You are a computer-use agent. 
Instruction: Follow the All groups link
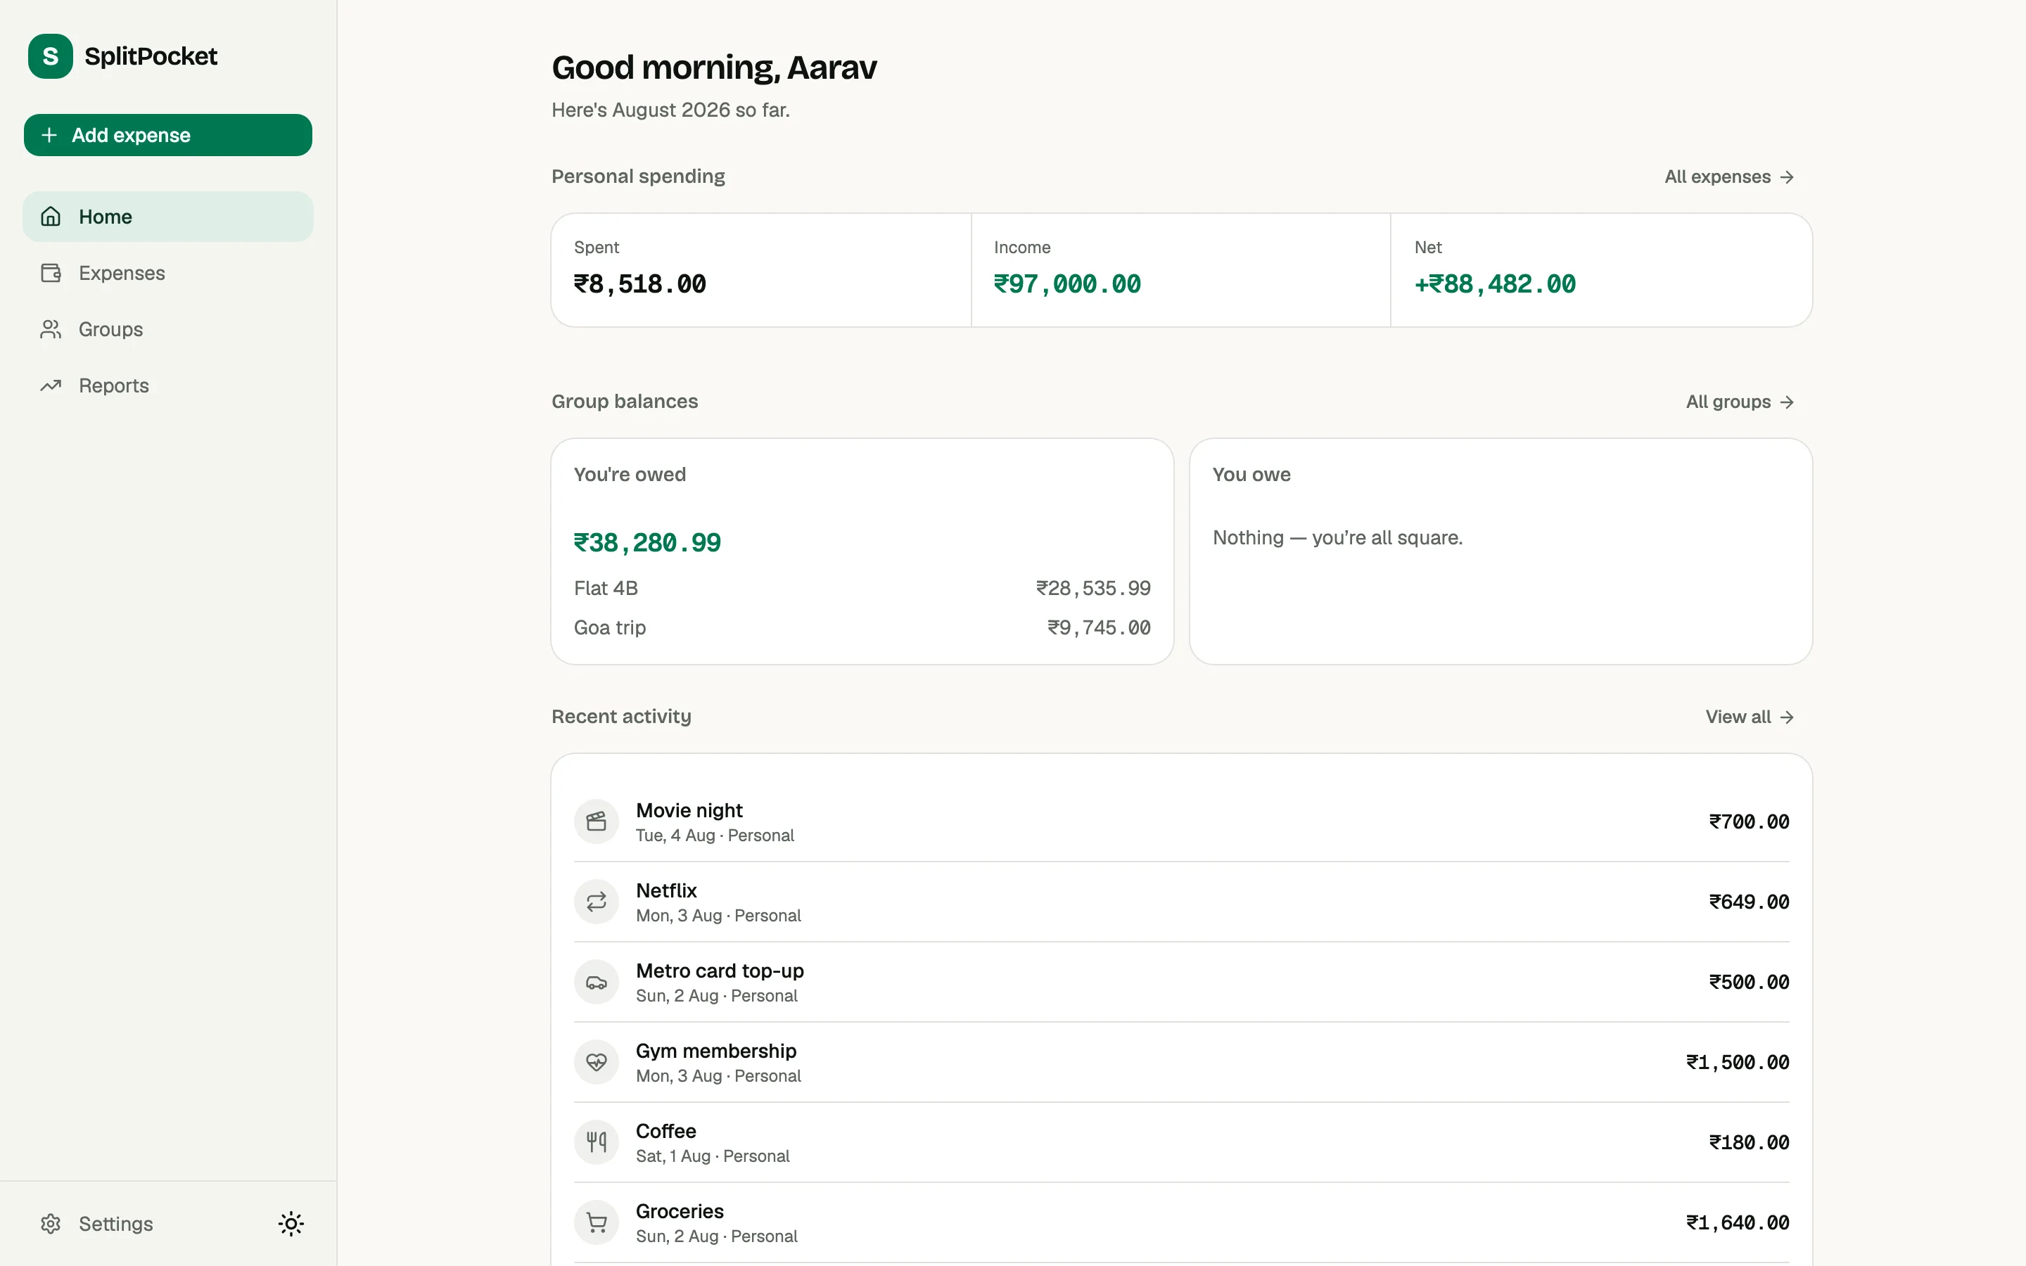pyautogui.click(x=1740, y=402)
